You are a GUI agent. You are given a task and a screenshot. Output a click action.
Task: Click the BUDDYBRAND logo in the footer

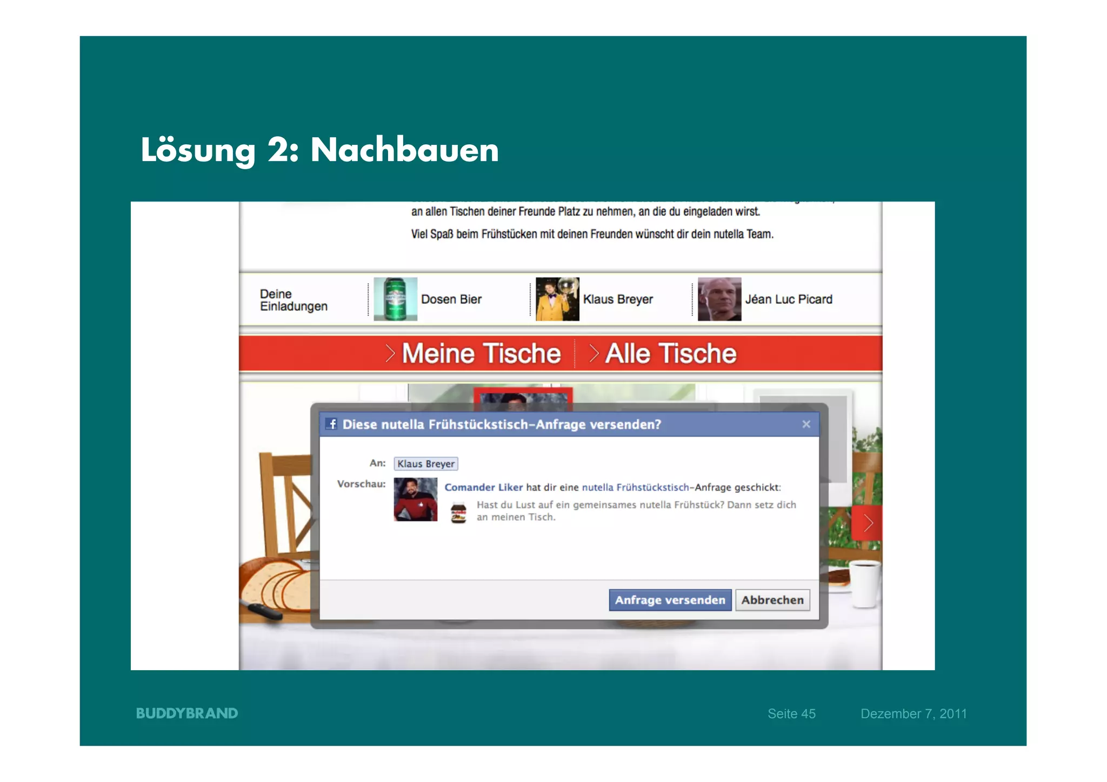tap(187, 713)
